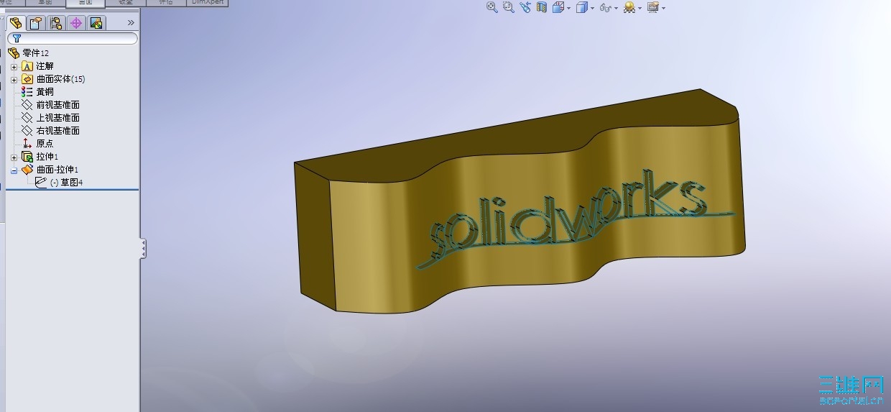Collapse the 曲面-拉伸1 tree node
Image resolution: width=891 pixels, height=412 pixels.
pyautogui.click(x=14, y=170)
